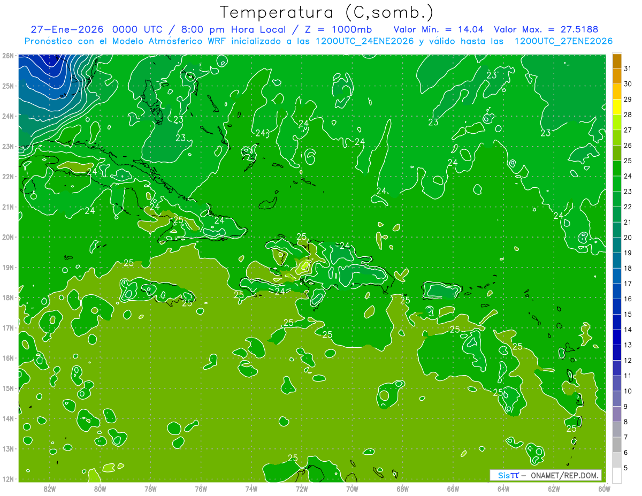Click the 24N latitude axis label
The height and width of the screenshot is (496, 642).
(x=7, y=116)
